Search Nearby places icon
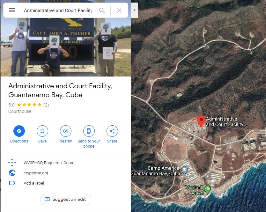 click(x=66, y=131)
